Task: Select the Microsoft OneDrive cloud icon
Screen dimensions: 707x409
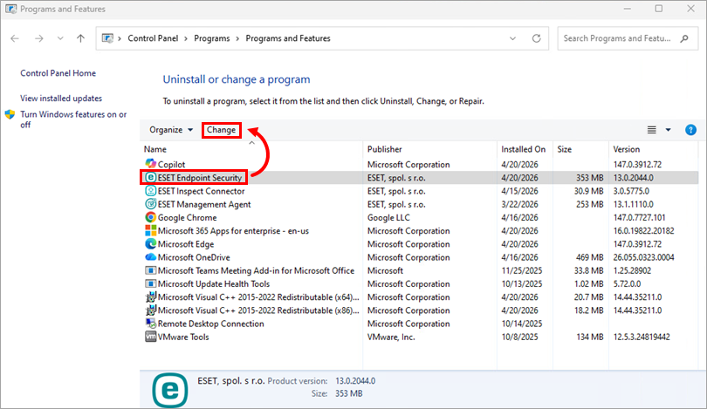Action: click(150, 257)
